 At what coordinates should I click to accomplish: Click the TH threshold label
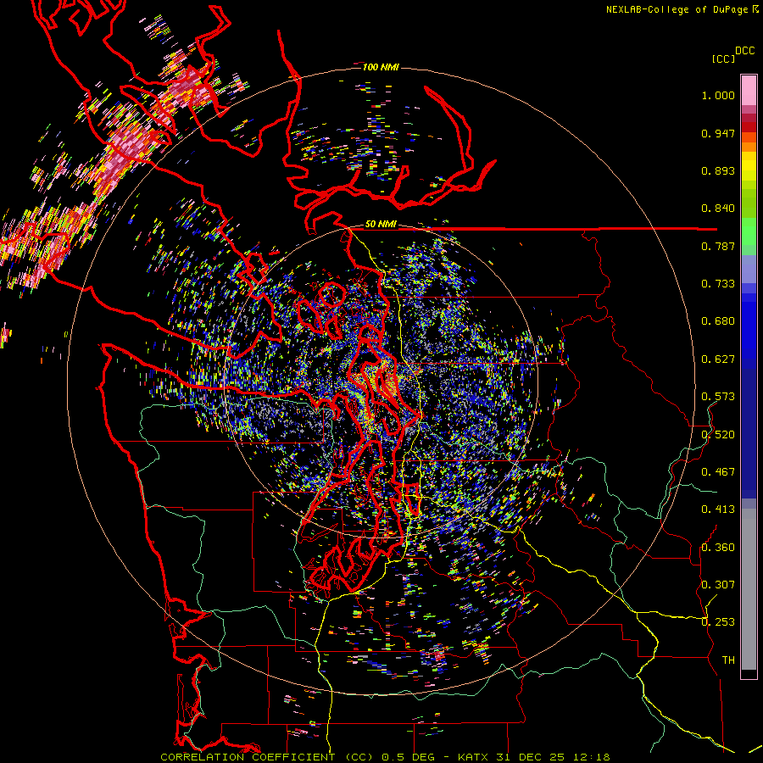point(728,660)
